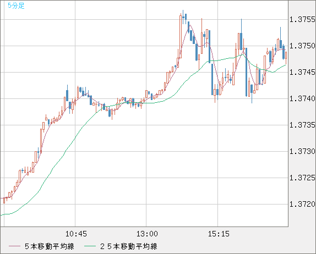
Task: Click the 25本移動平均線 legend text
Action: 129,246
